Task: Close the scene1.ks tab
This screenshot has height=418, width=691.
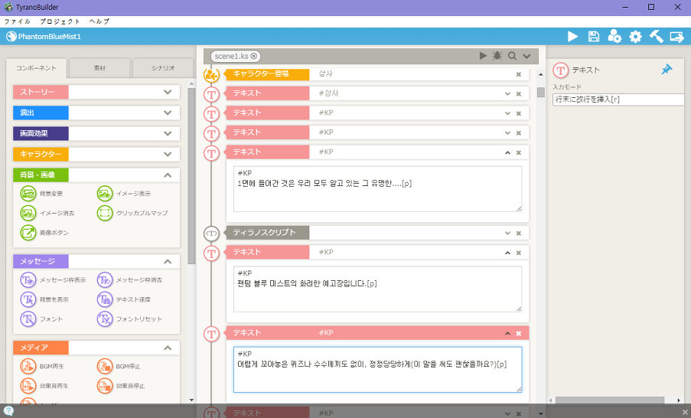Action: click(x=254, y=56)
